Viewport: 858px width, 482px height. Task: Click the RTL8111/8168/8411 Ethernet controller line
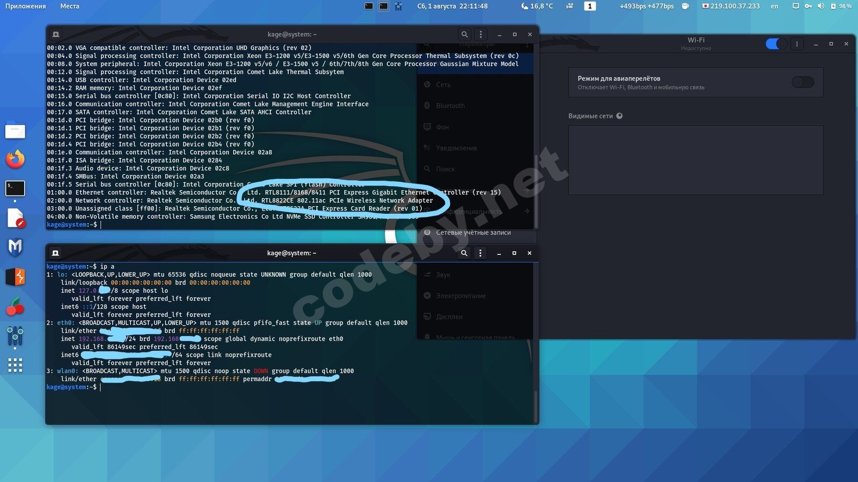coord(273,192)
